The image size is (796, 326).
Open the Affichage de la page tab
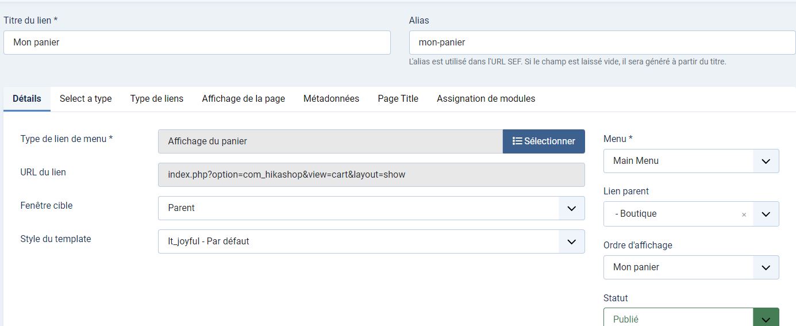pos(244,99)
